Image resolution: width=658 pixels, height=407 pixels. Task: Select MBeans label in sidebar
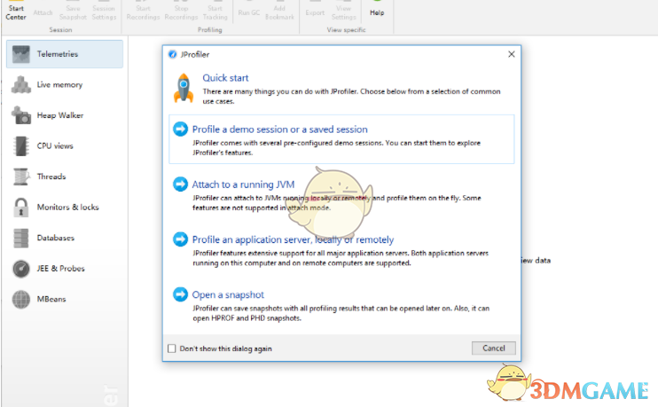click(51, 299)
